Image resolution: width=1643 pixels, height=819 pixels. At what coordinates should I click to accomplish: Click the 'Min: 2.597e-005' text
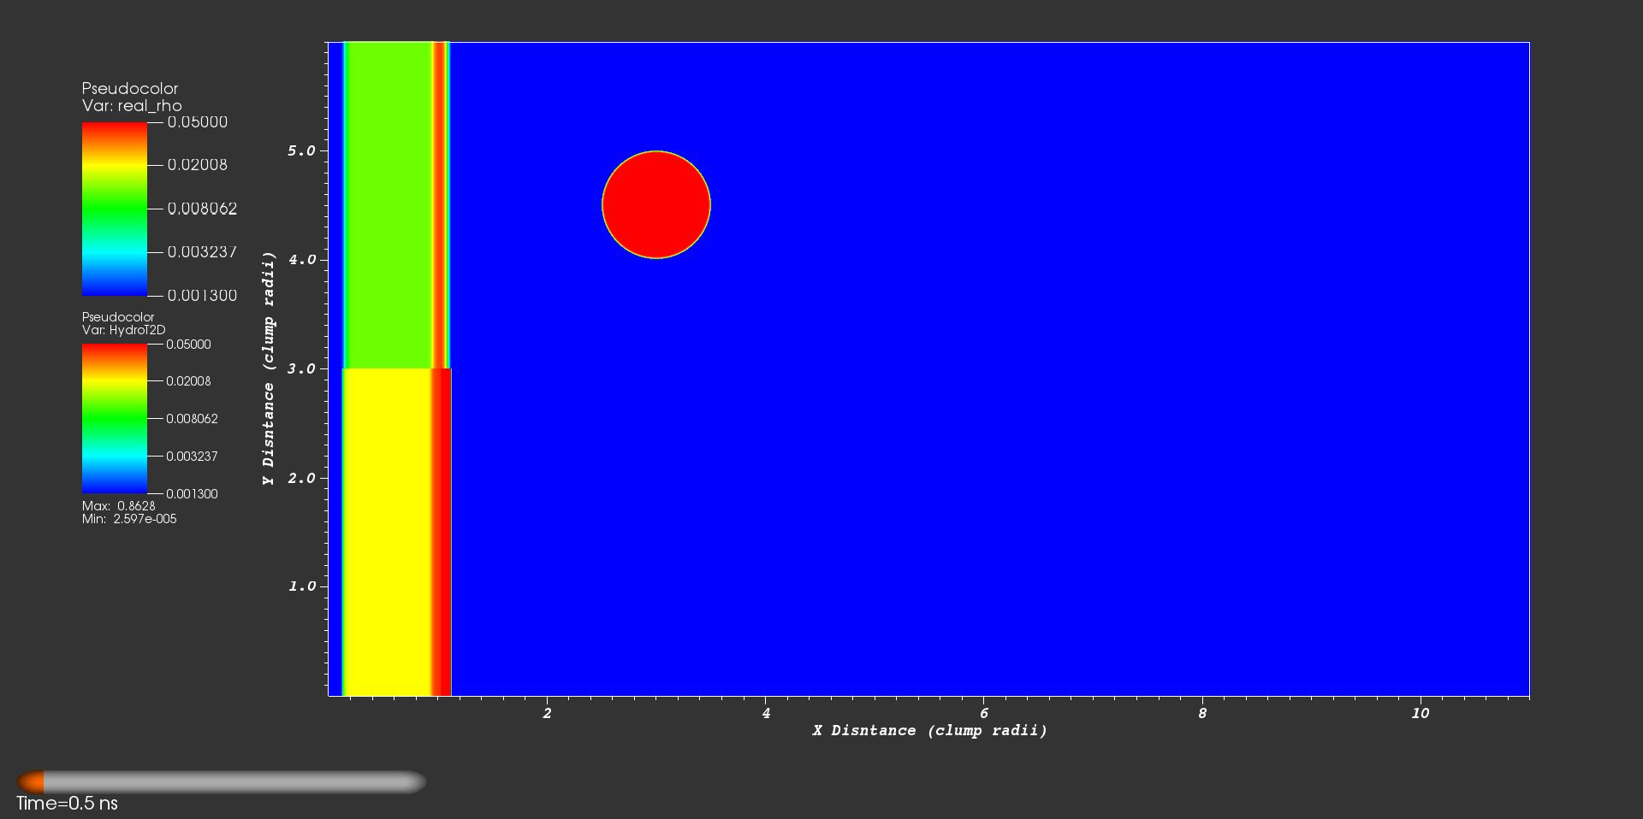tap(129, 519)
